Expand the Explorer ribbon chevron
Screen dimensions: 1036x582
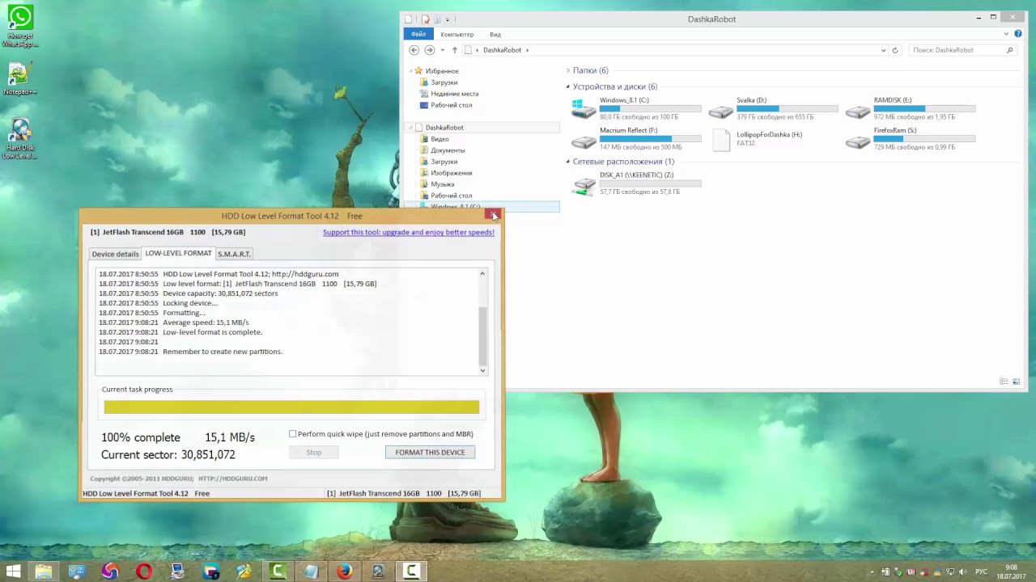coord(1007,34)
